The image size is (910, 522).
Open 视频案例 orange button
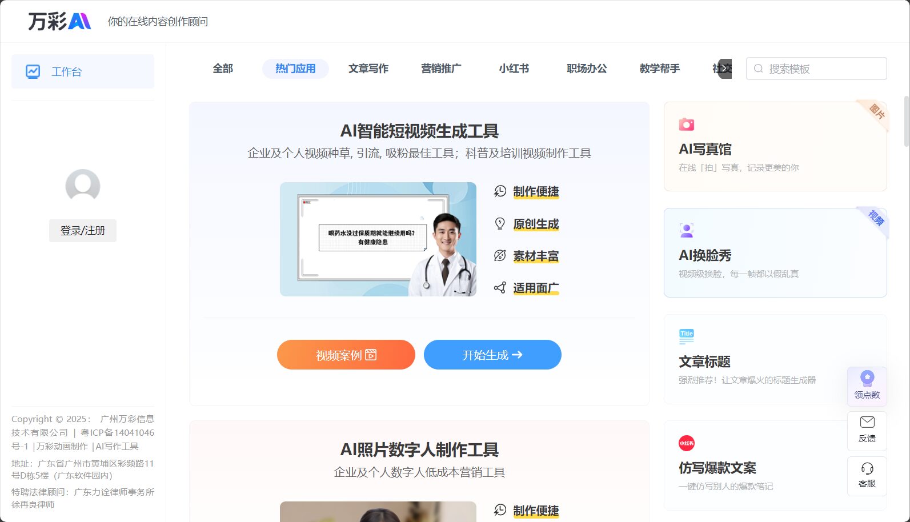click(x=346, y=355)
